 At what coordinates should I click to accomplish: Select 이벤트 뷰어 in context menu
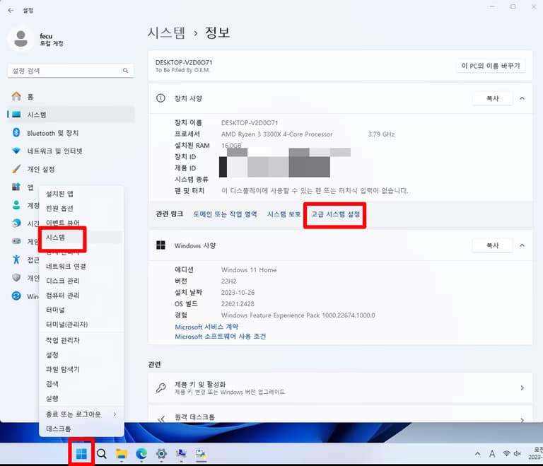(82, 223)
